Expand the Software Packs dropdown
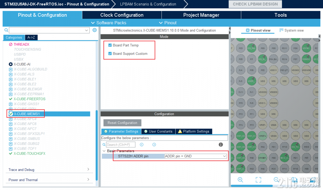Screen dimensions: 323x190 tap(109, 23)
